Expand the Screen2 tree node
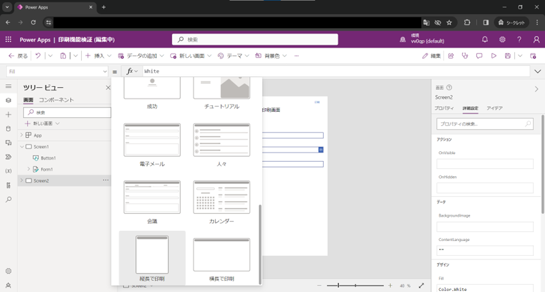 22,180
